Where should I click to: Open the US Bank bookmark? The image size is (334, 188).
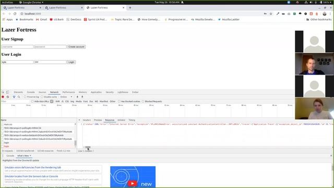(57, 19)
